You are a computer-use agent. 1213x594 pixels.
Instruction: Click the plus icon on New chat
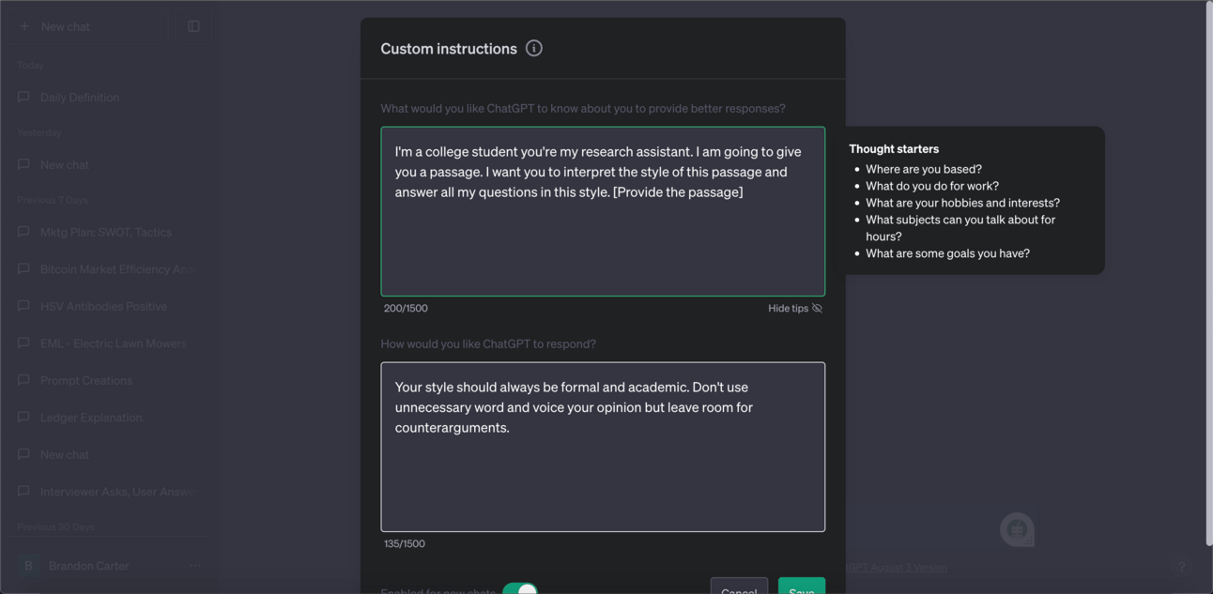click(24, 26)
